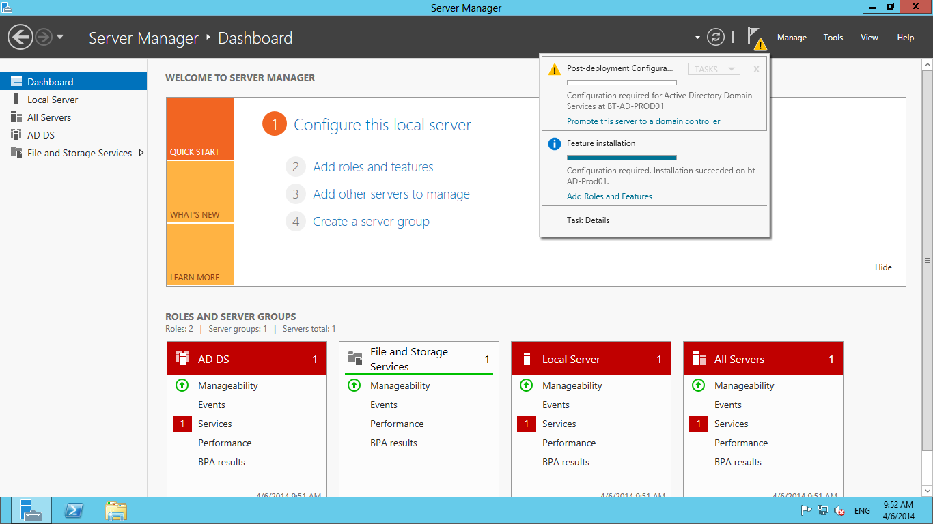The image size is (933, 524).
Task: Select Dashboard in the sidebar
Action: pos(73,82)
